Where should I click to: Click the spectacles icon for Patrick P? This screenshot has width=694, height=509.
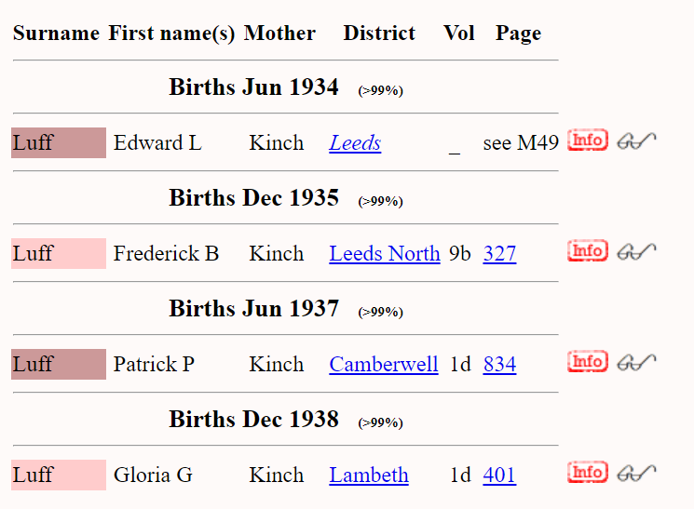[637, 362]
